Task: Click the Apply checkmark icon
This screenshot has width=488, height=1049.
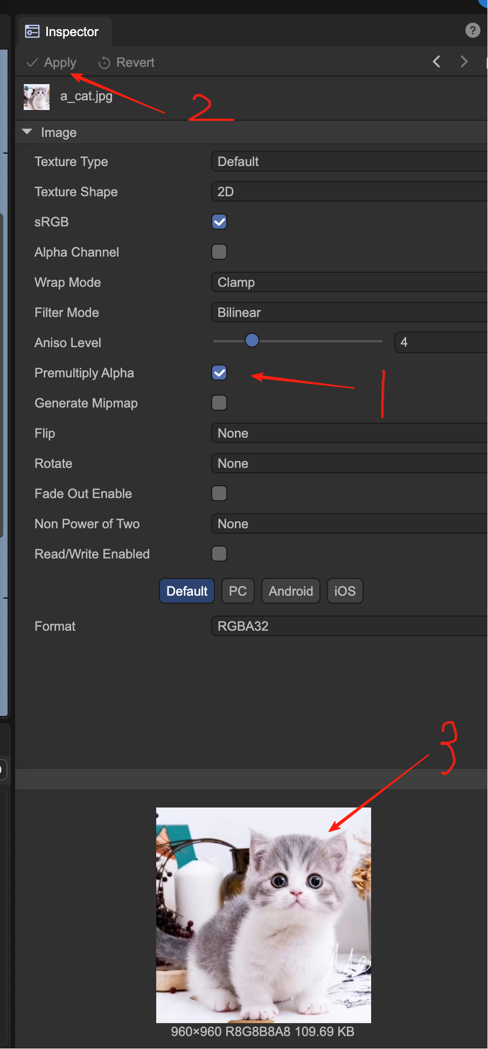Action: 32,63
